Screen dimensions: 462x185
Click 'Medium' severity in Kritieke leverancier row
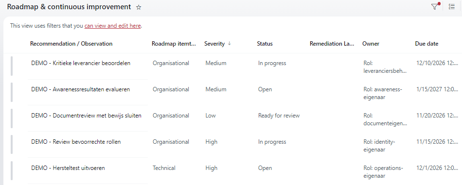click(x=216, y=63)
